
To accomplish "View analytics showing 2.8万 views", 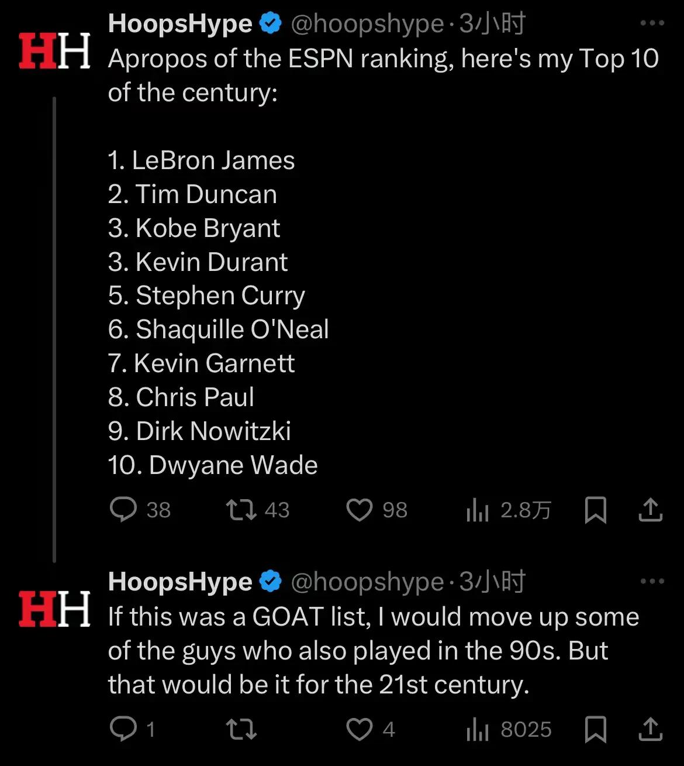I will [x=509, y=510].
